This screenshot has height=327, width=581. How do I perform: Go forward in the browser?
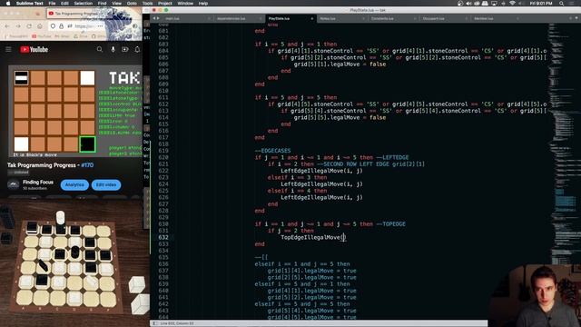tap(18, 26)
